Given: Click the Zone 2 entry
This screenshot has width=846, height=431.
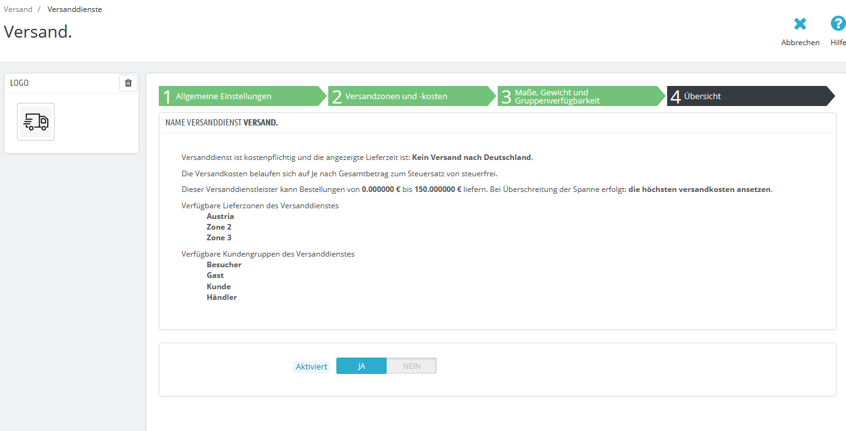Looking at the screenshot, I should (x=219, y=227).
